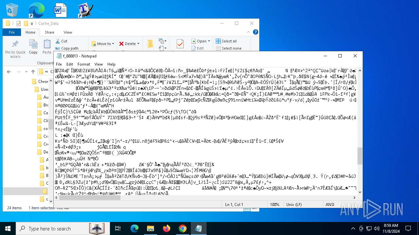The height and width of the screenshot is (235, 419).
Task: Go up one folder level arrow
Action: (33, 72)
